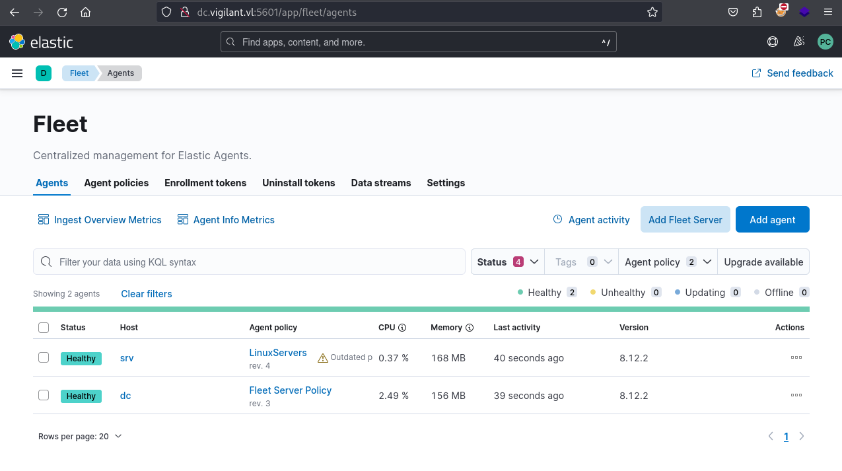The width and height of the screenshot is (842, 471).
Task: Click the green D space selector
Action: click(x=44, y=73)
